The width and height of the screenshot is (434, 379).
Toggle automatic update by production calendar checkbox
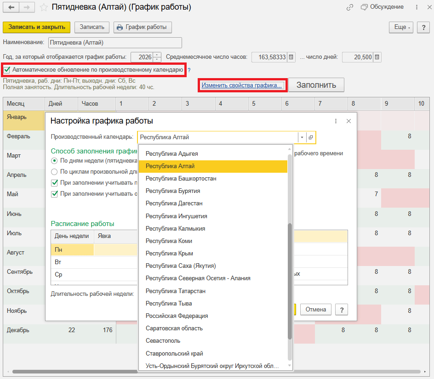click(x=7, y=70)
